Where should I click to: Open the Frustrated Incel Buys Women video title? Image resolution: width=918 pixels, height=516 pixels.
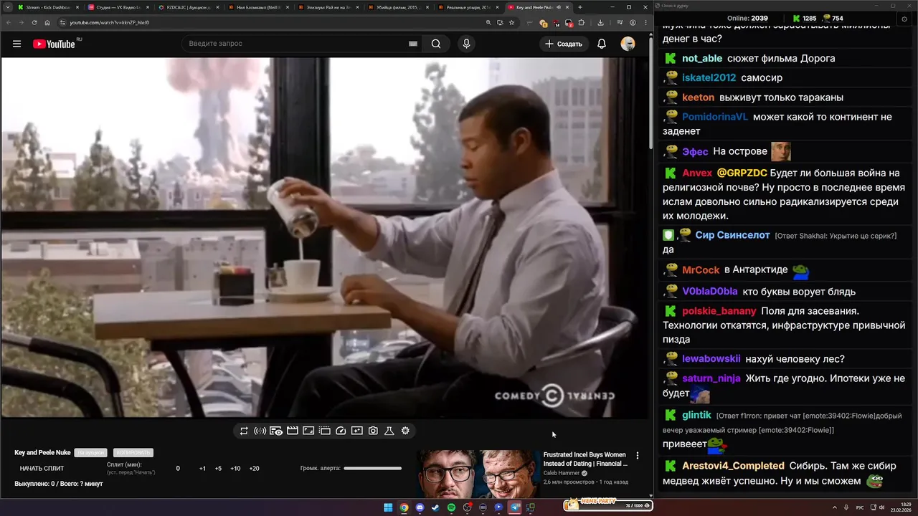click(585, 459)
